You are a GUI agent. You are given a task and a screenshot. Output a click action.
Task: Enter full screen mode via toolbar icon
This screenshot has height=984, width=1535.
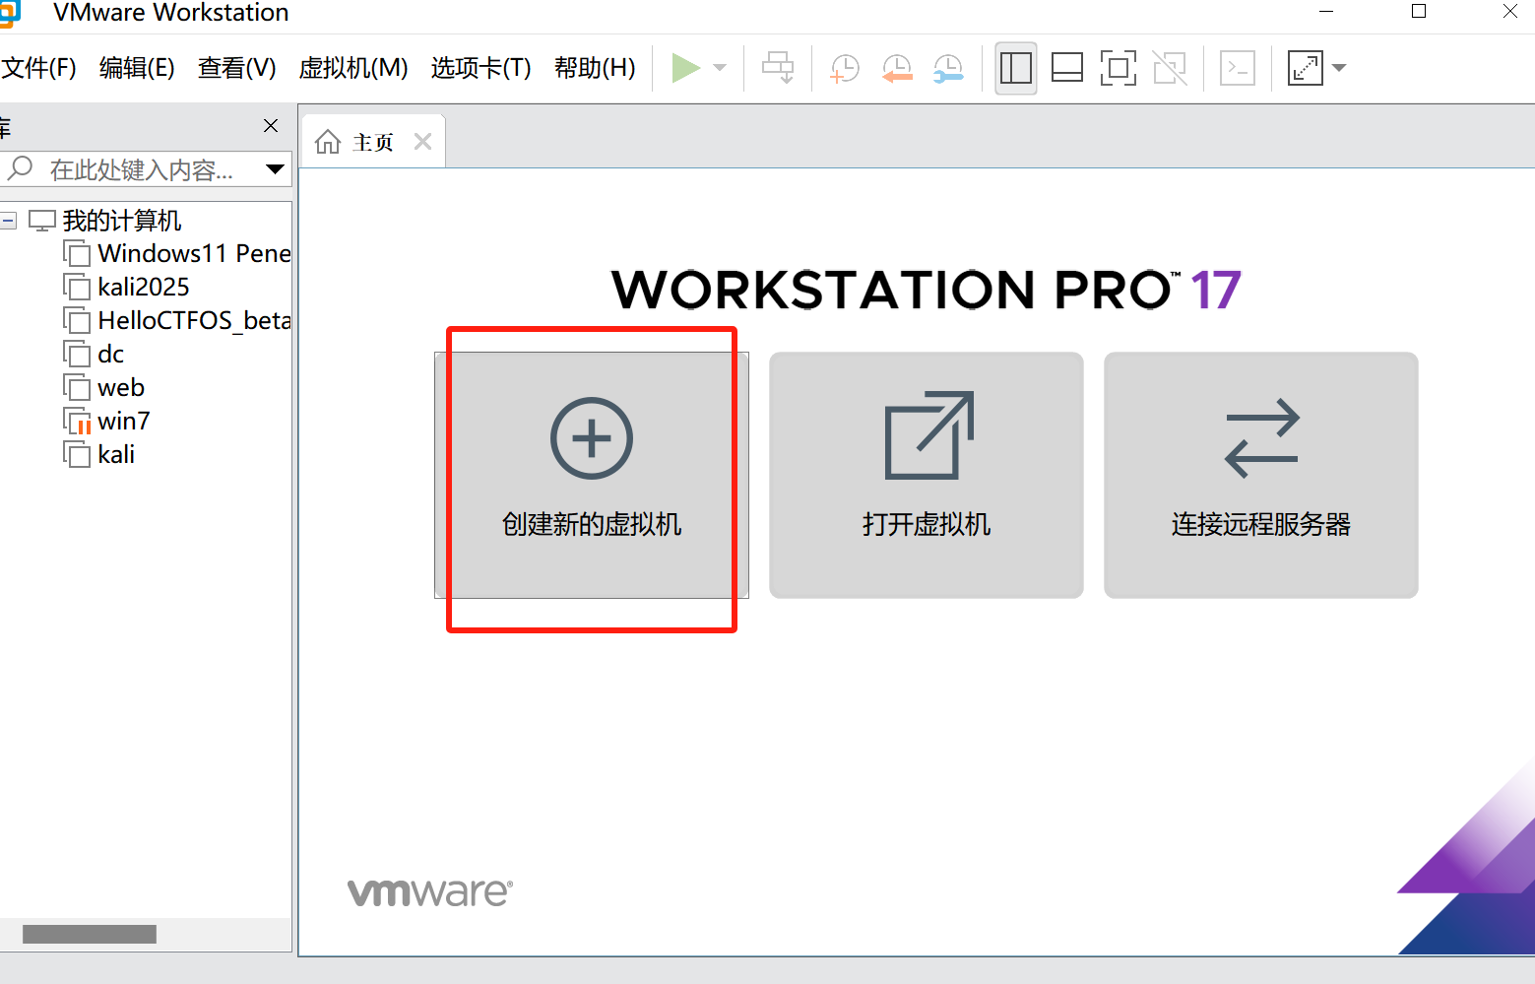coord(1118,68)
